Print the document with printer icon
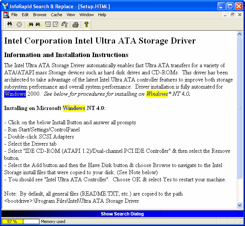The width and height of the screenshot is (245, 226). click(x=76, y=25)
